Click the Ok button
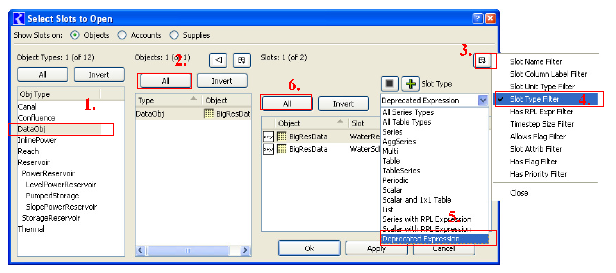The height and width of the screenshot is (273, 616). tap(309, 248)
